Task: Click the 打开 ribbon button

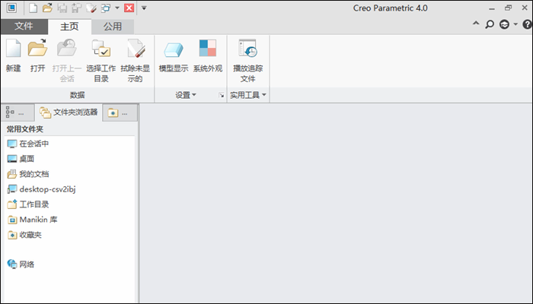Action: coord(38,56)
